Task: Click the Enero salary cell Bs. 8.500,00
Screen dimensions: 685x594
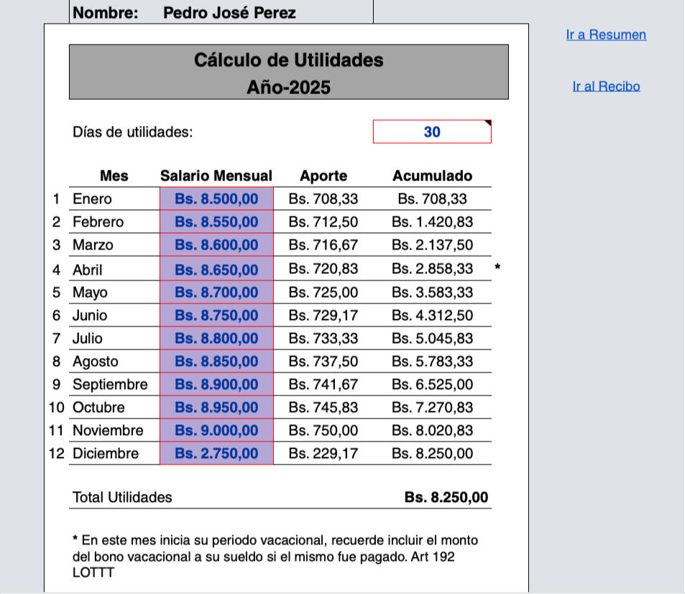Action: click(216, 199)
